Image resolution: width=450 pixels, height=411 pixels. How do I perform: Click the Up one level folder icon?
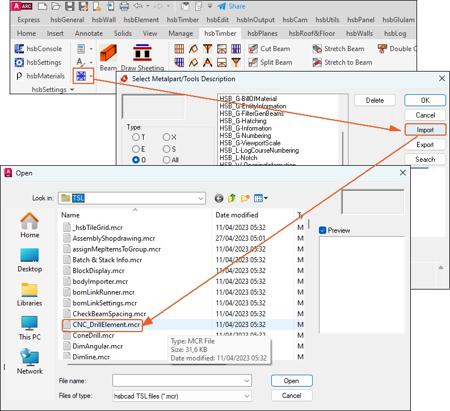232,198
